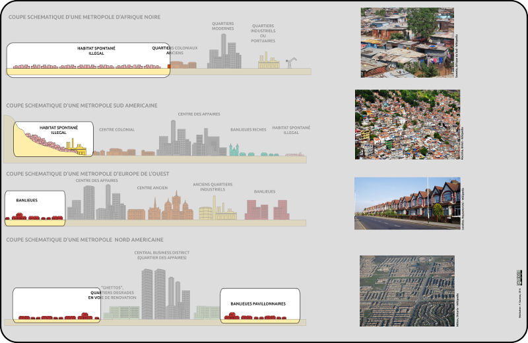This screenshot has height=343, width=528.
Task: Open the Rocinha favela hillside photo
Action: (x=407, y=125)
